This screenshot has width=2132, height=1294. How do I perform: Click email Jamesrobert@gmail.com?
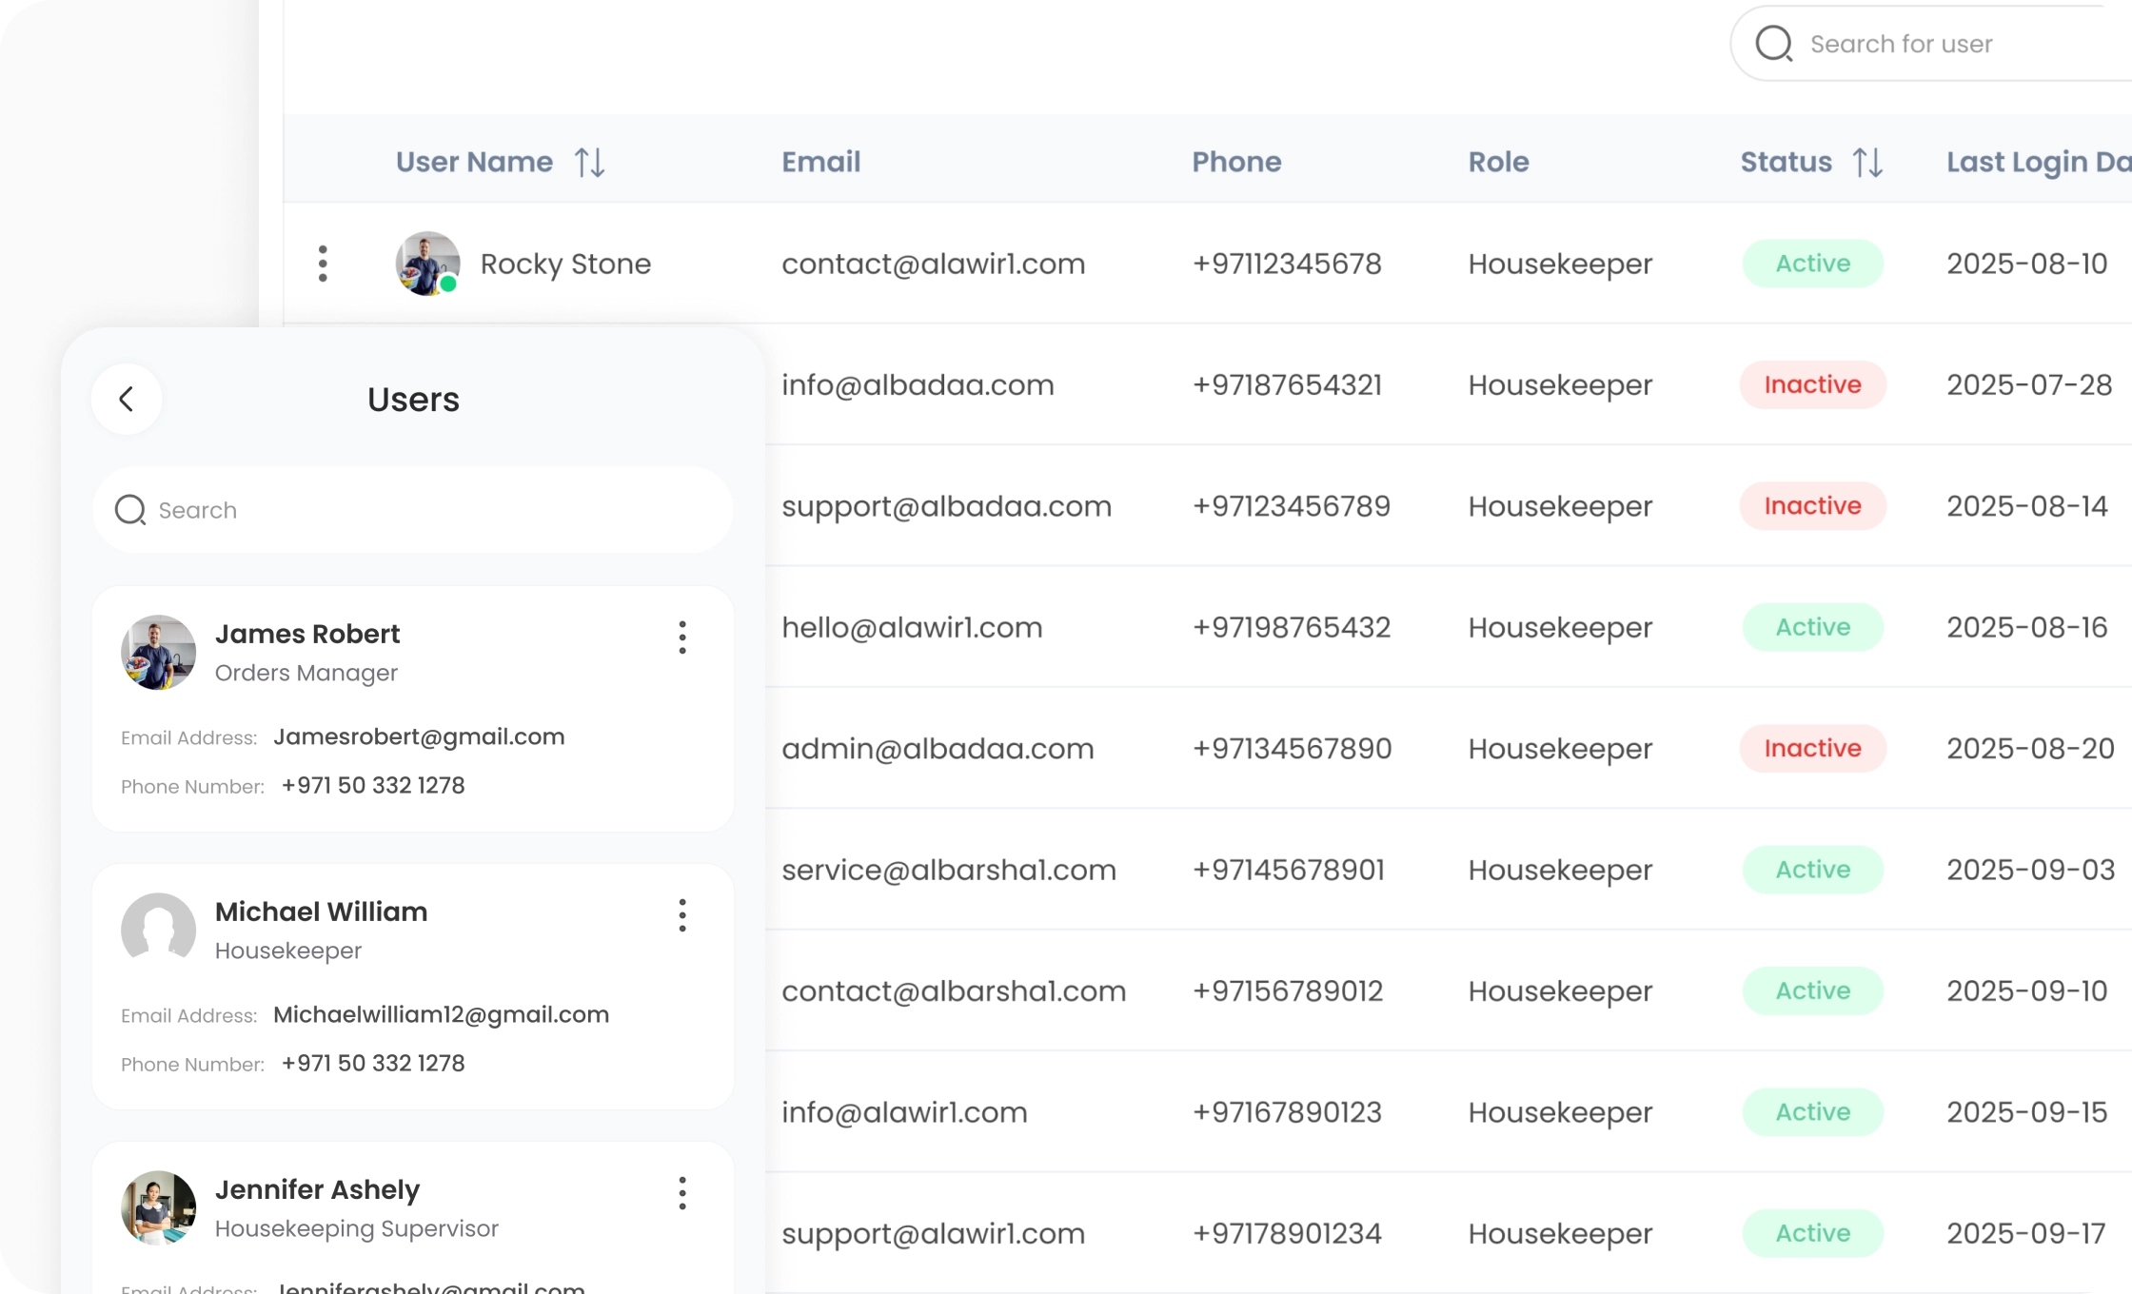click(419, 737)
